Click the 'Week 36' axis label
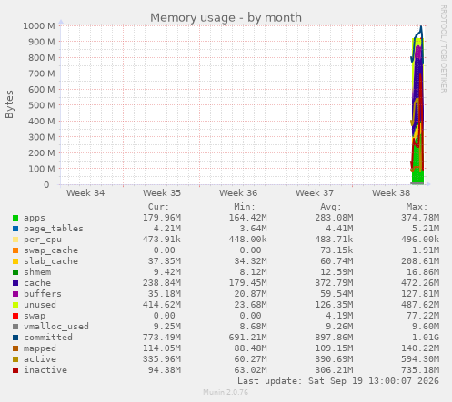Image resolution: width=452 pixels, height=402 pixels. [x=238, y=193]
